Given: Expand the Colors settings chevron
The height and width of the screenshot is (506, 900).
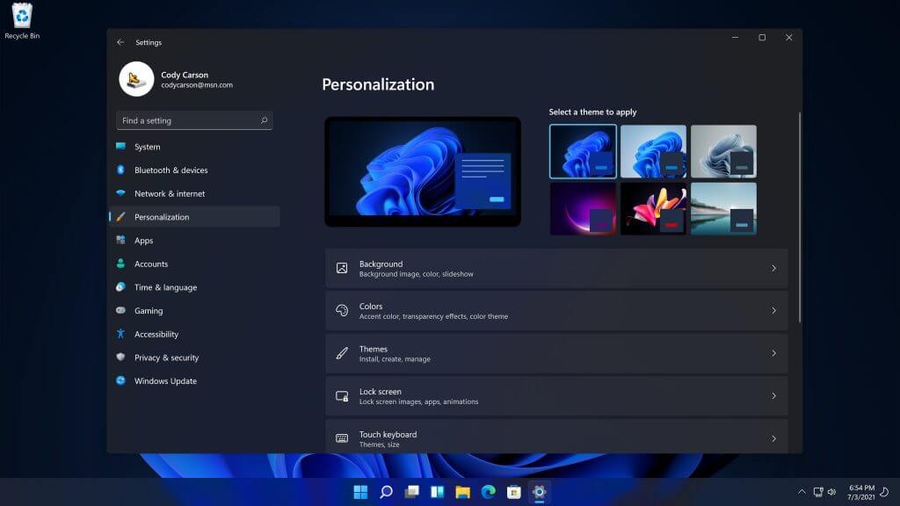Looking at the screenshot, I should tap(773, 310).
